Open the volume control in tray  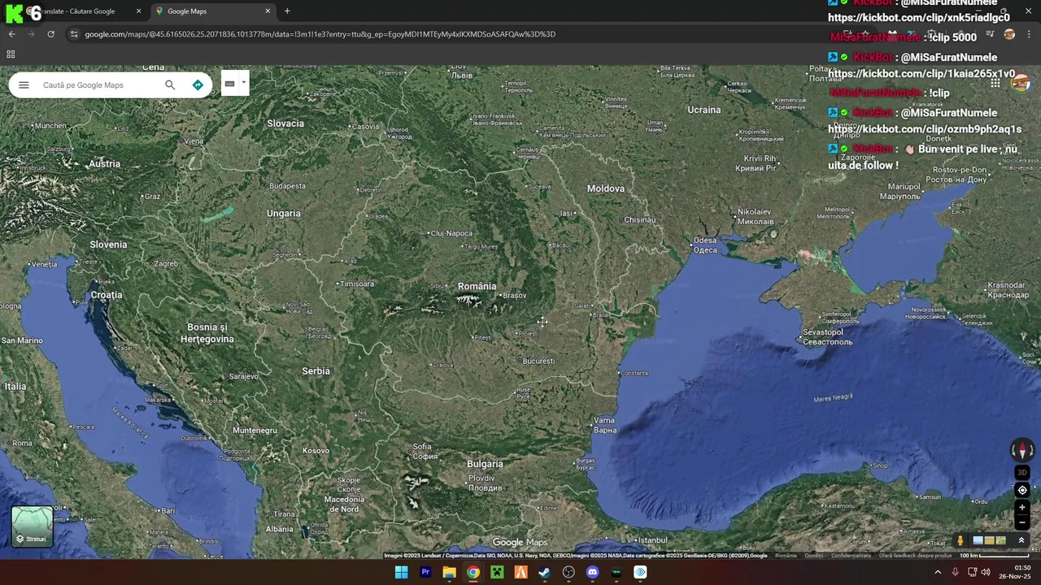pos(986,572)
